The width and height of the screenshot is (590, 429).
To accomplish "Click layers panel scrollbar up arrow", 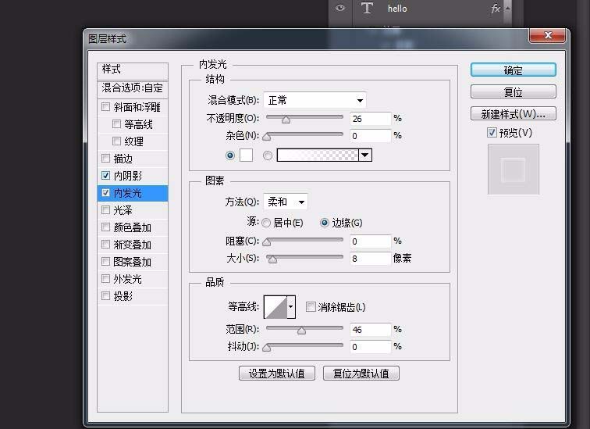I will click(x=508, y=8).
